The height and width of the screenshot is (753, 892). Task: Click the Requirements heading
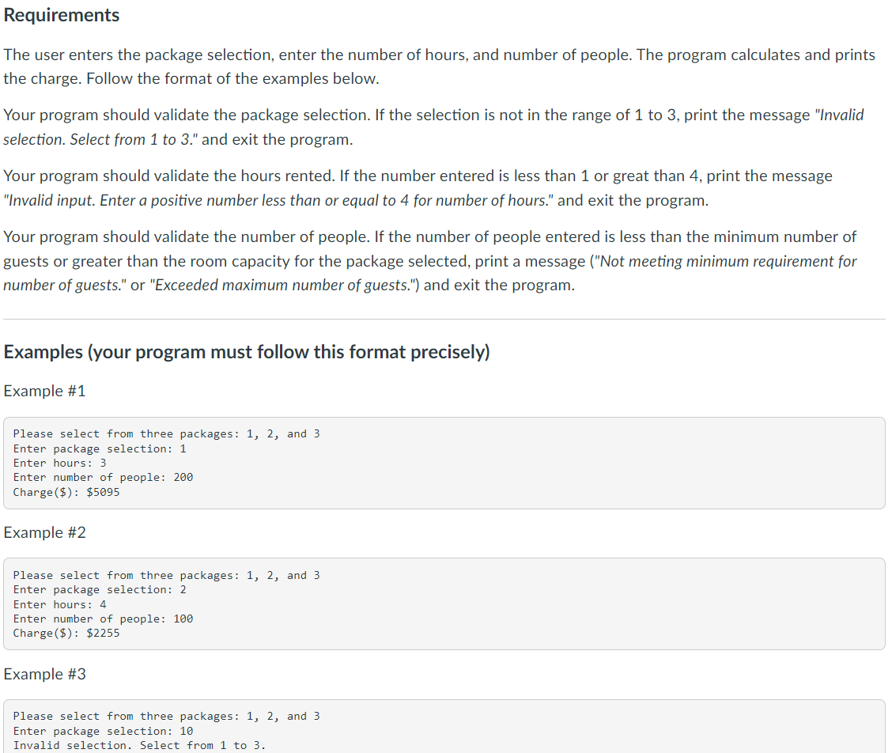coord(62,15)
